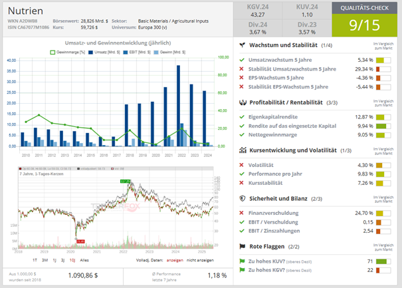Click the performance value 1,18 %

(217, 275)
